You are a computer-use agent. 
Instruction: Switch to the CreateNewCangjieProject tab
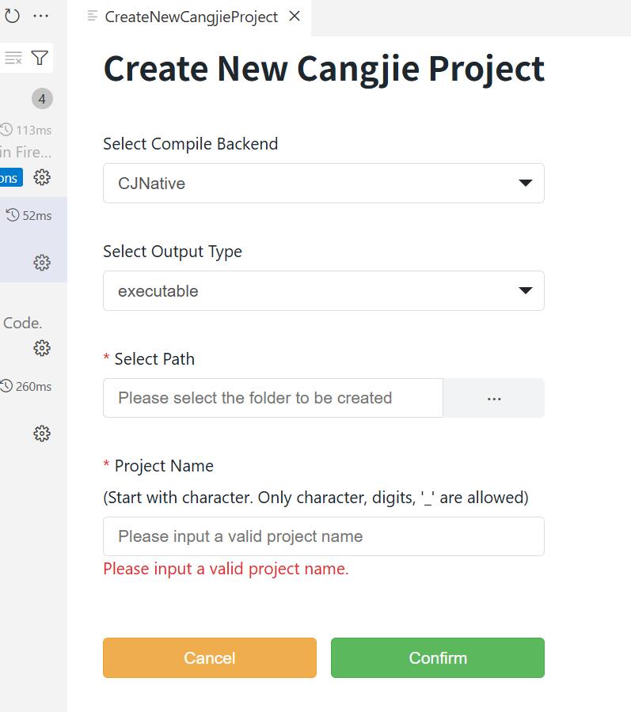point(191,17)
